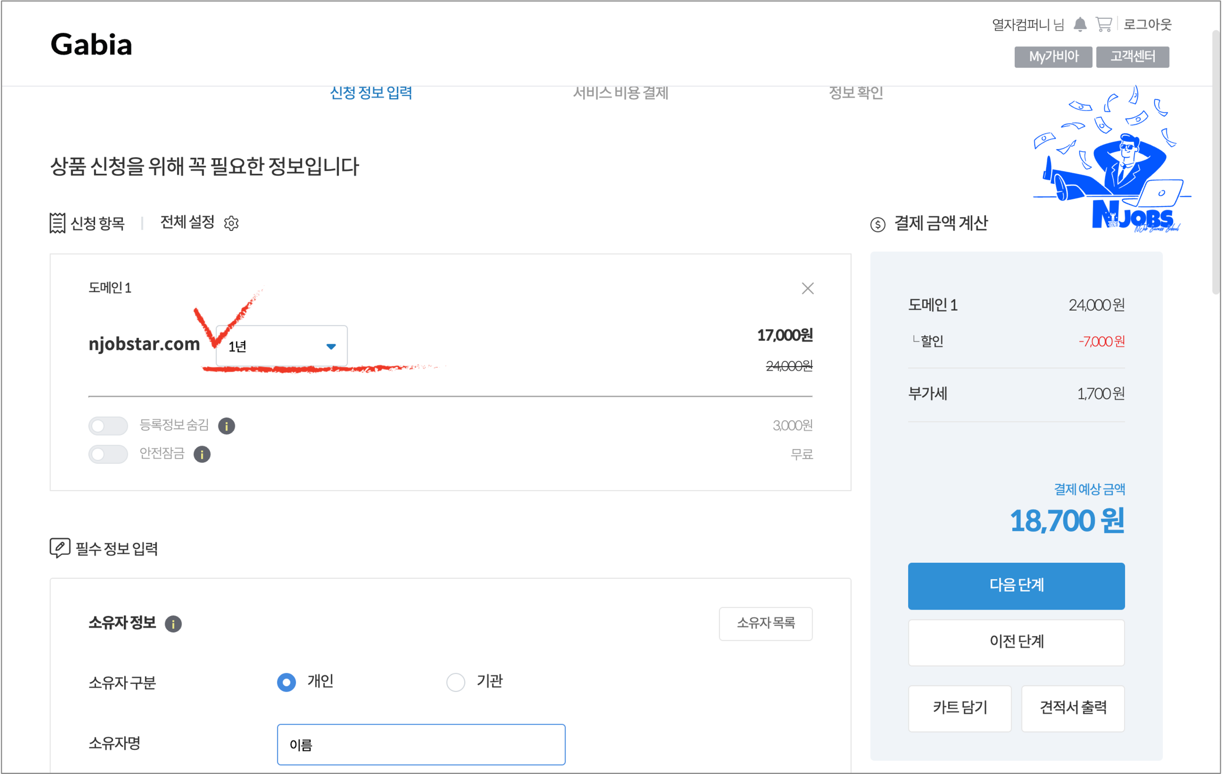Screen dimensions: 1222x774
Task: Click the settings gear next to 전체 설정
Action: tap(231, 223)
